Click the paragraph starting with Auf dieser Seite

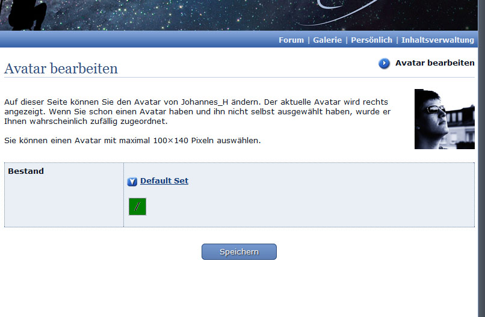click(196, 111)
